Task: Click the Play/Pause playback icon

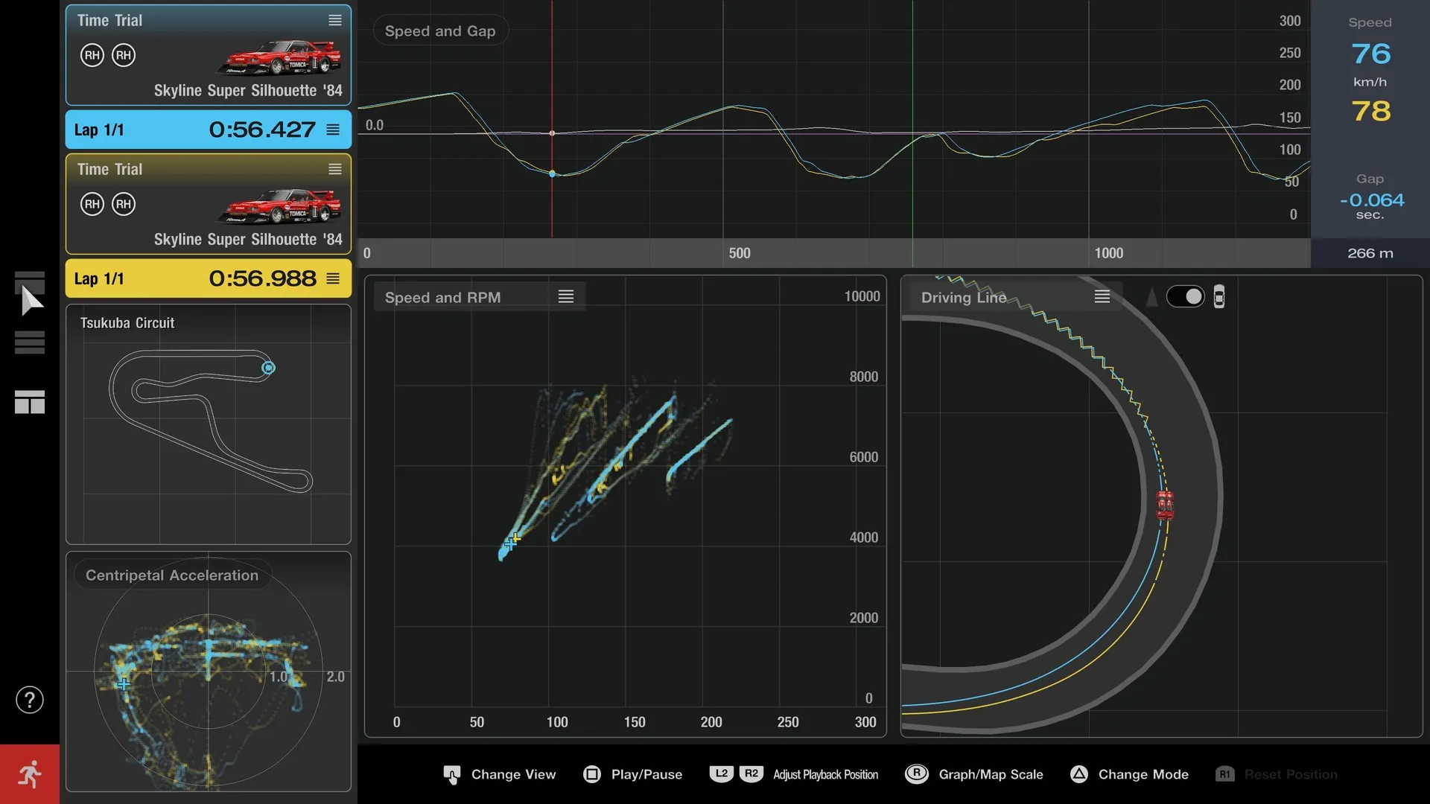Action: pos(592,774)
